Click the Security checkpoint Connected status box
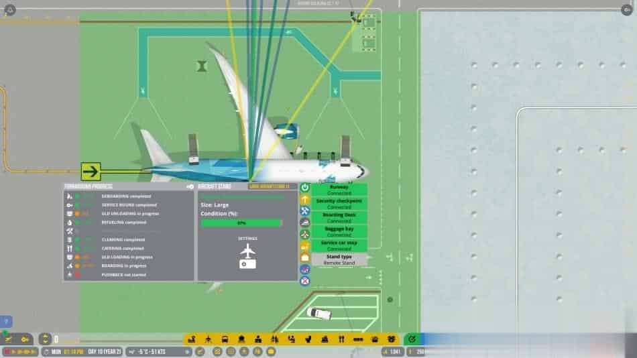637x358 pixels. click(x=339, y=204)
